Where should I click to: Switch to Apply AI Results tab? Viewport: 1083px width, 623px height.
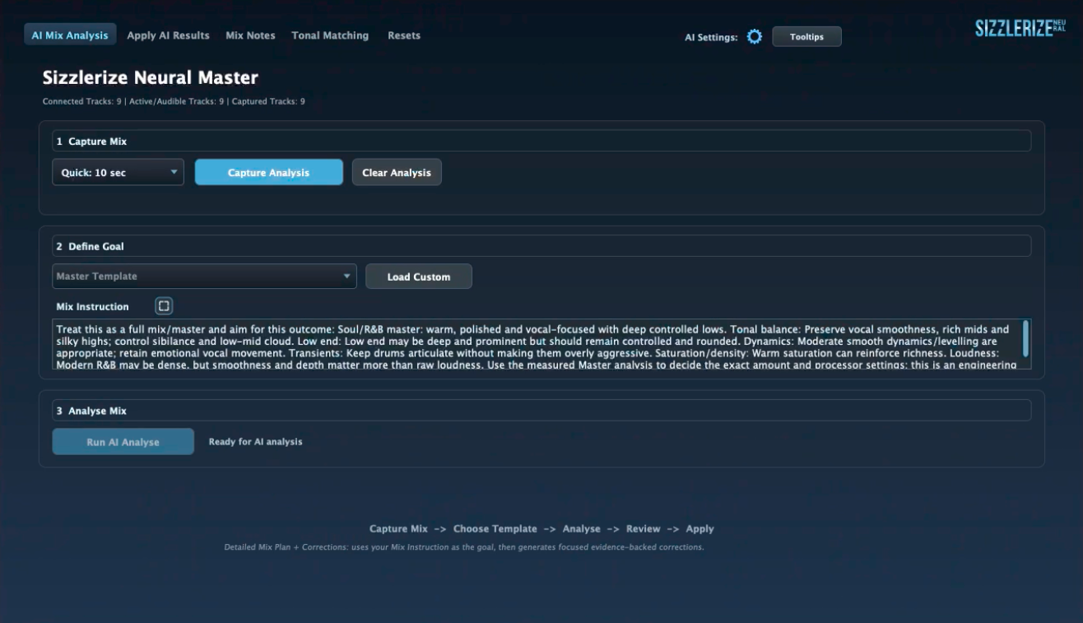(x=168, y=35)
